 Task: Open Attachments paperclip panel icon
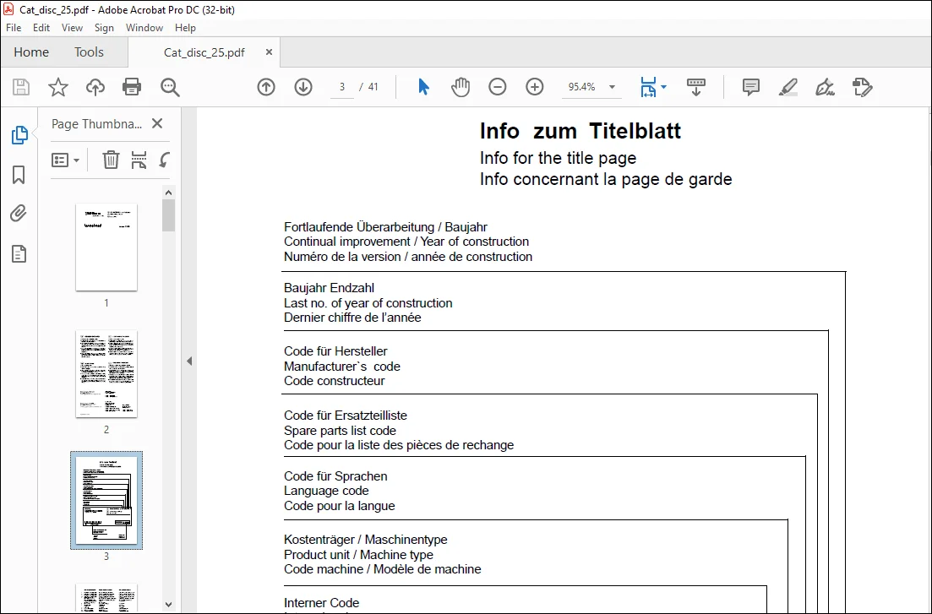(x=19, y=214)
